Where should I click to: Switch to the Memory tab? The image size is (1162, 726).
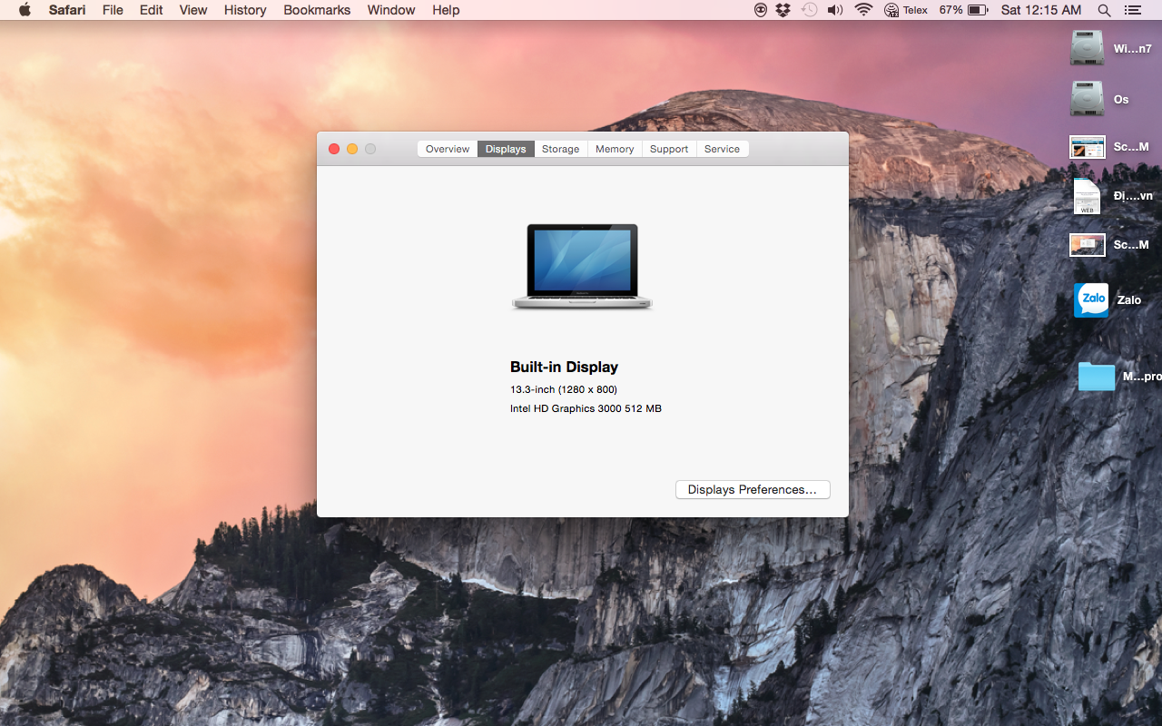615,149
